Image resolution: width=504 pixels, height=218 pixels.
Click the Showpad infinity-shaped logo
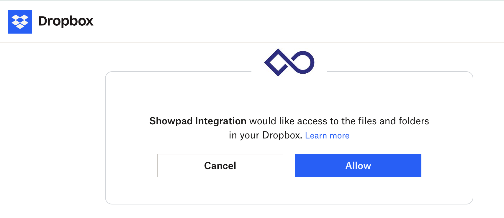pos(289,62)
